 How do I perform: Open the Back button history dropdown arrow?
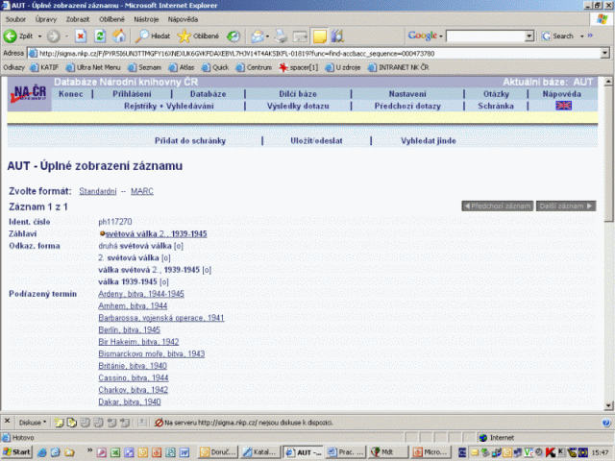coord(39,36)
